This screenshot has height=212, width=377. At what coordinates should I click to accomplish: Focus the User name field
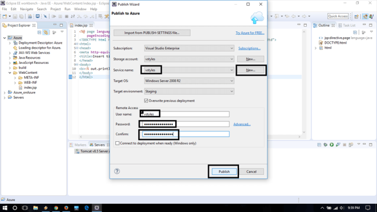pos(186,114)
